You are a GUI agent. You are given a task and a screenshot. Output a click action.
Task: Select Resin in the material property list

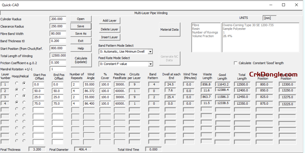click(196, 29)
